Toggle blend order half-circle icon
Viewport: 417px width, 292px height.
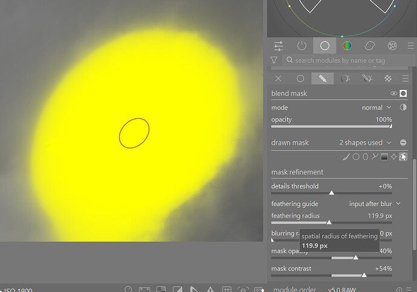tap(403, 107)
